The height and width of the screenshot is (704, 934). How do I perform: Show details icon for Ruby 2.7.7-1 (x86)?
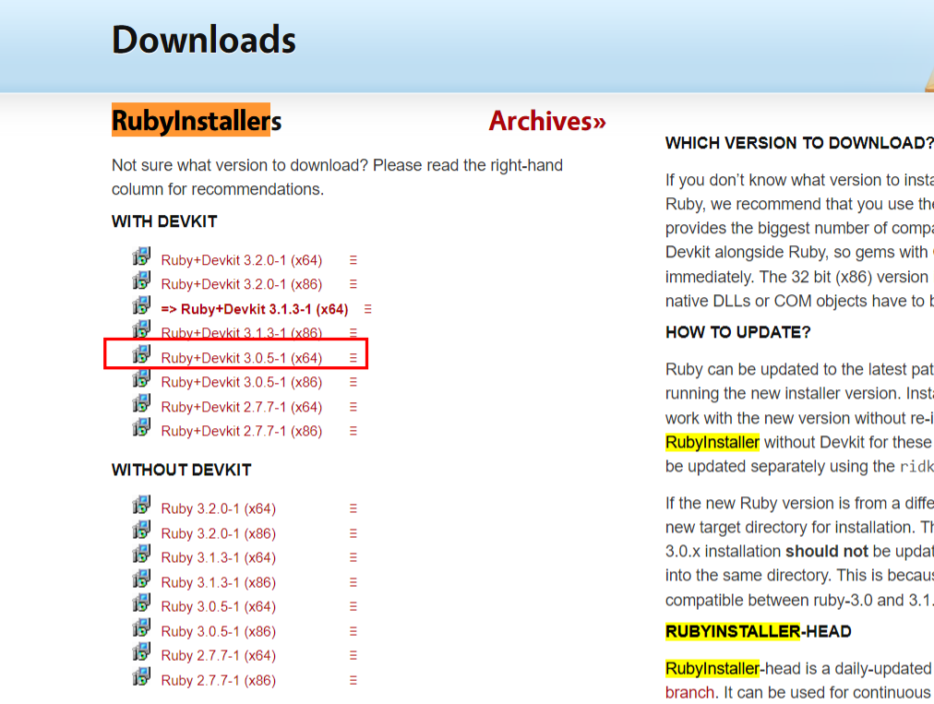[x=353, y=680]
